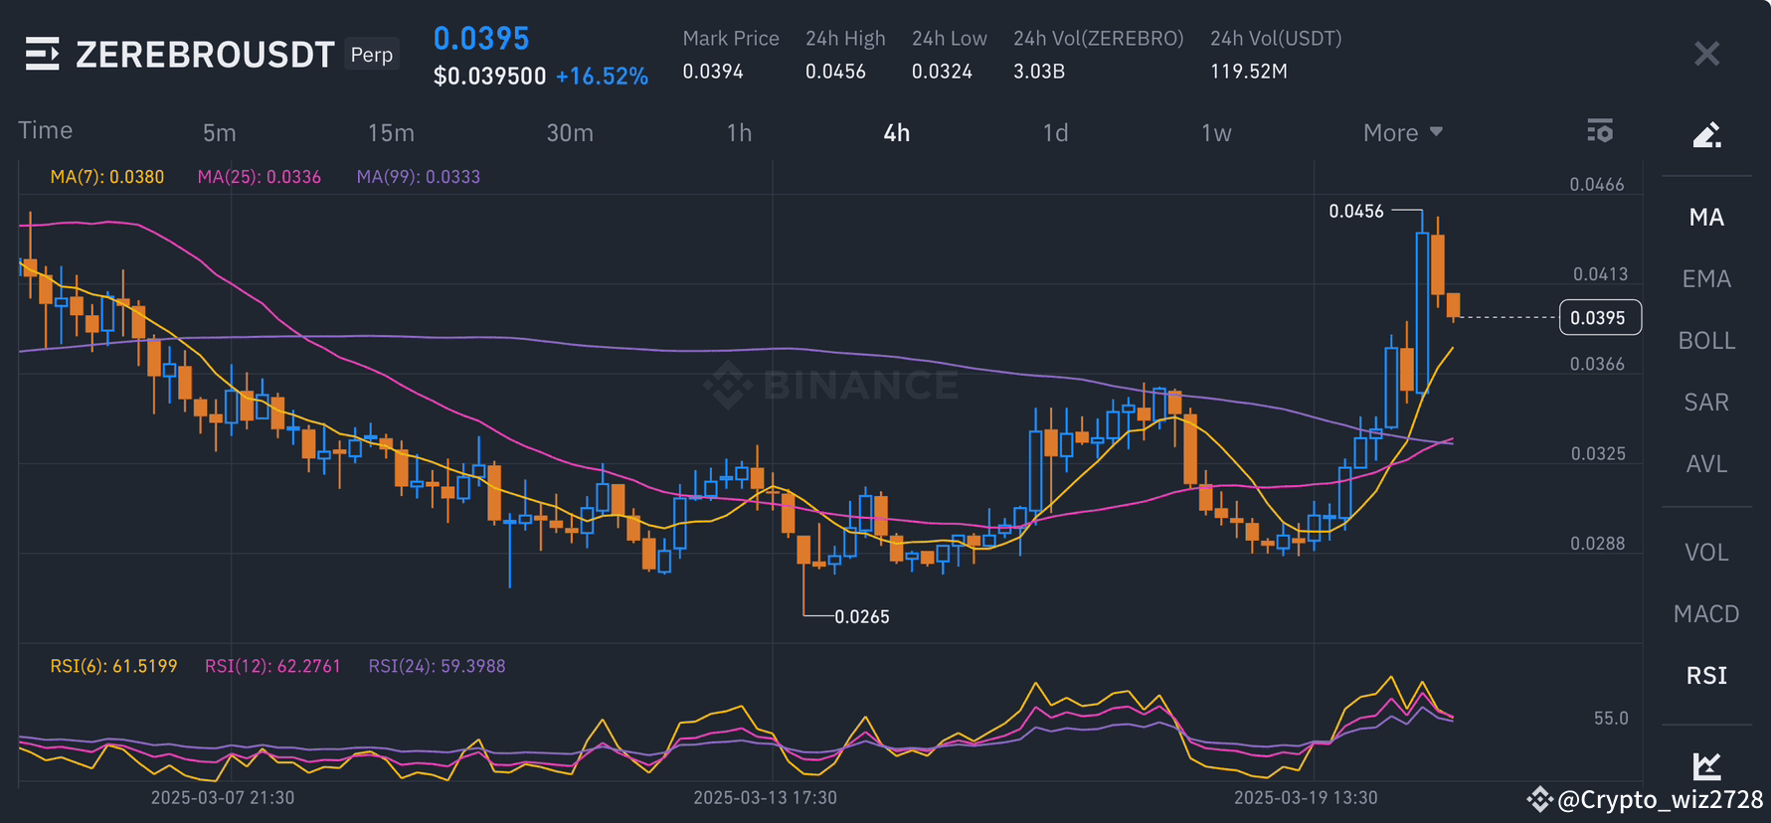Open chart settings icon beside More
Screen dimensions: 1771x823
[x=1600, y=131]
